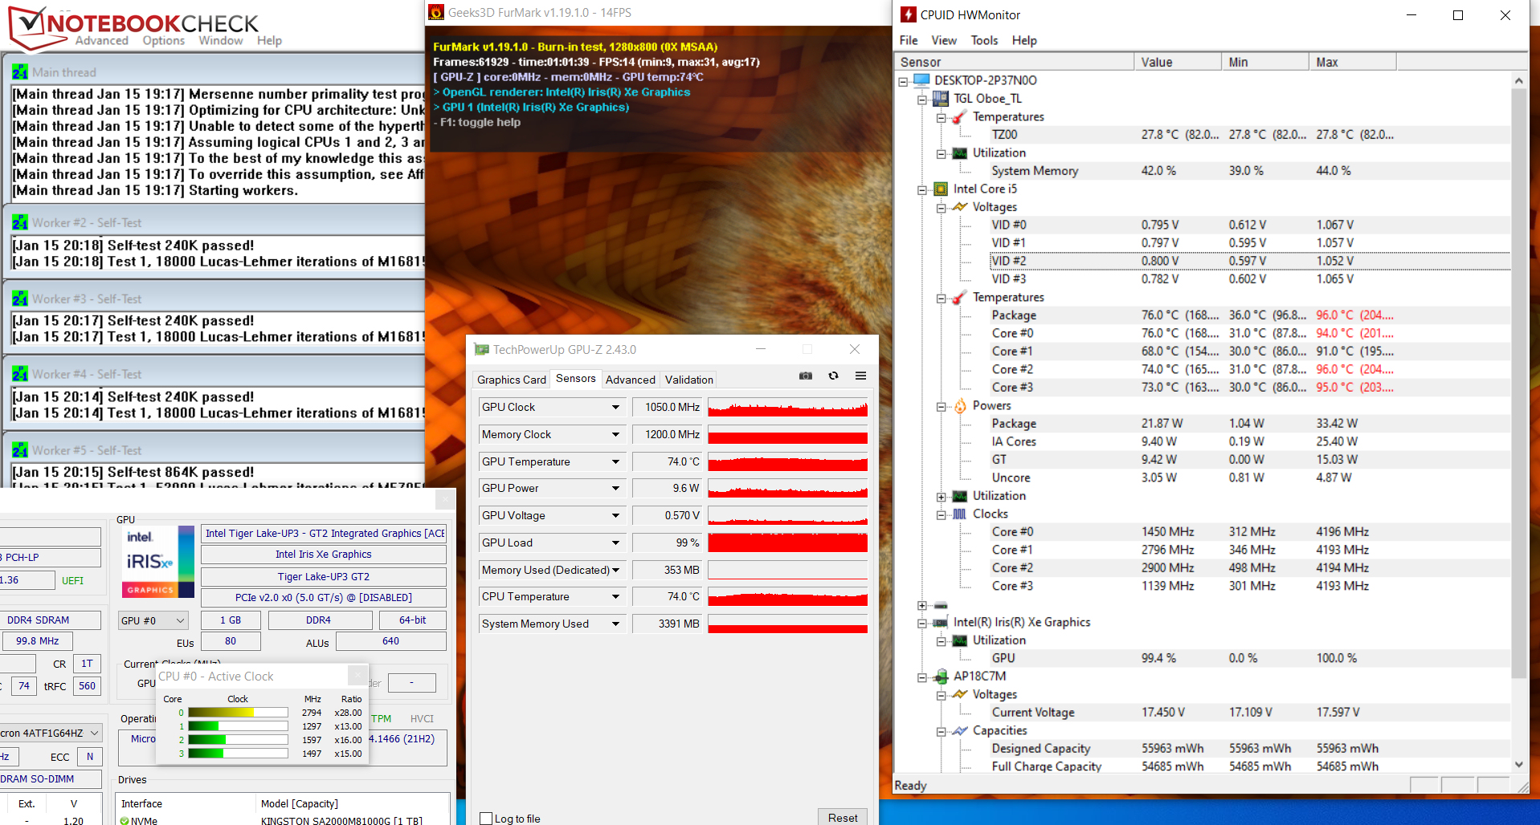
Task: Click the Worker #5 Self-Test window icon
Action: 20,450
